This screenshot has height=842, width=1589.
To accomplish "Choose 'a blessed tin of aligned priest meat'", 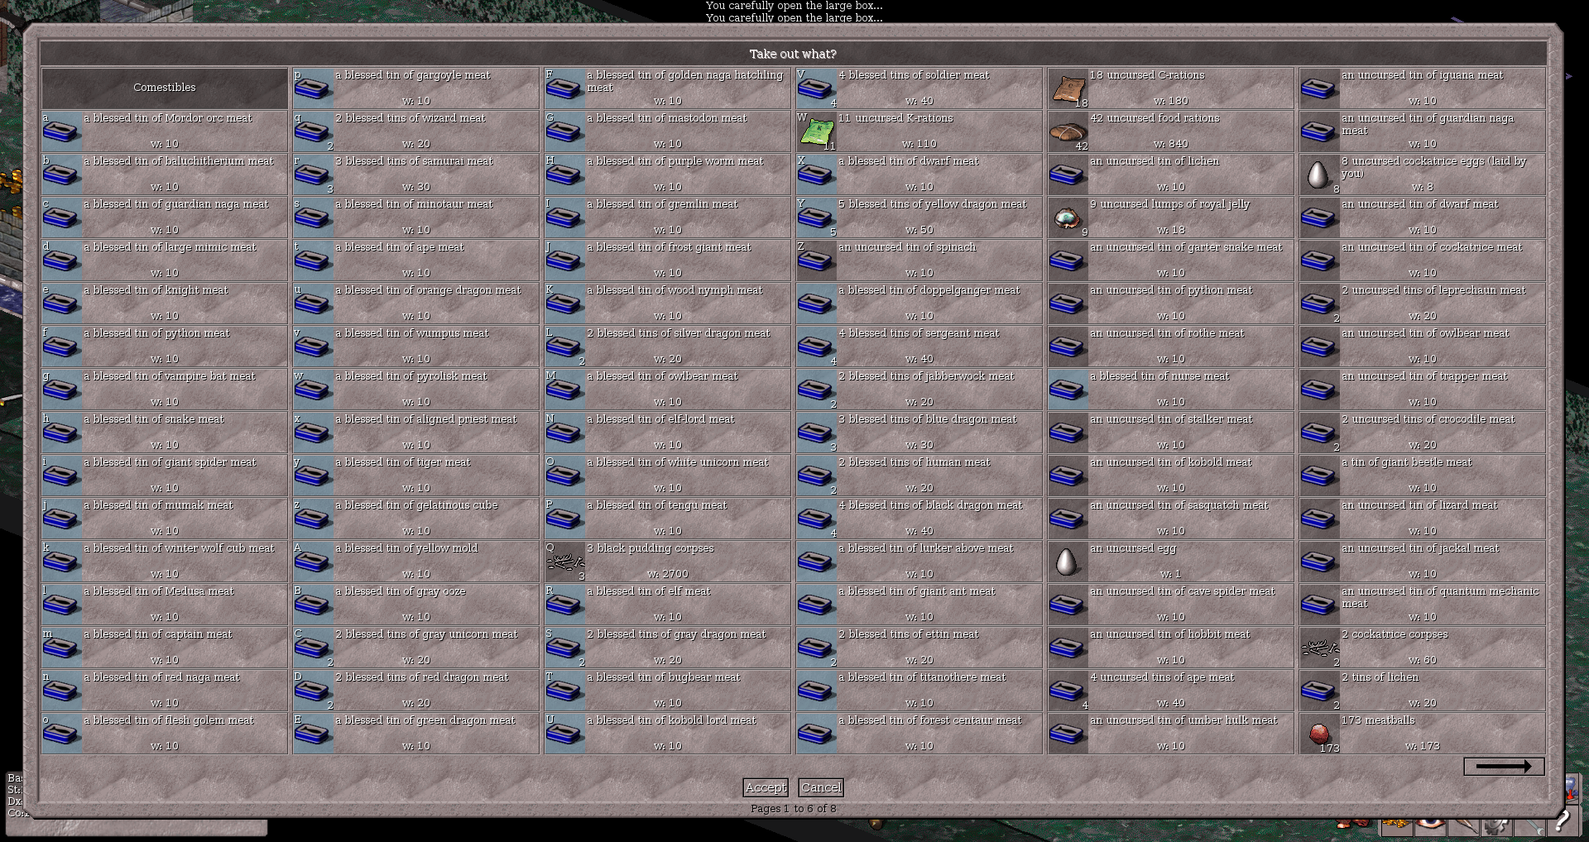I will coord(416,433).
